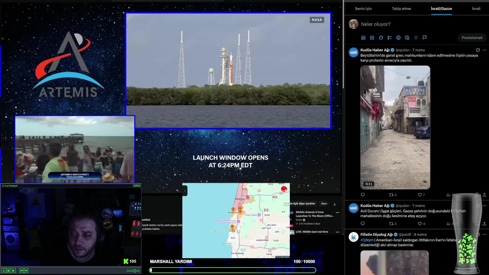489x275 pixels.
Task: Click the 100 / 10000 goal counter
Action: click(x=304, y=262)
